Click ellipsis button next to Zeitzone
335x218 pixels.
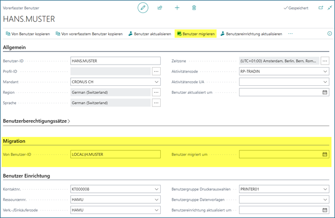click(x=325, y=61)
